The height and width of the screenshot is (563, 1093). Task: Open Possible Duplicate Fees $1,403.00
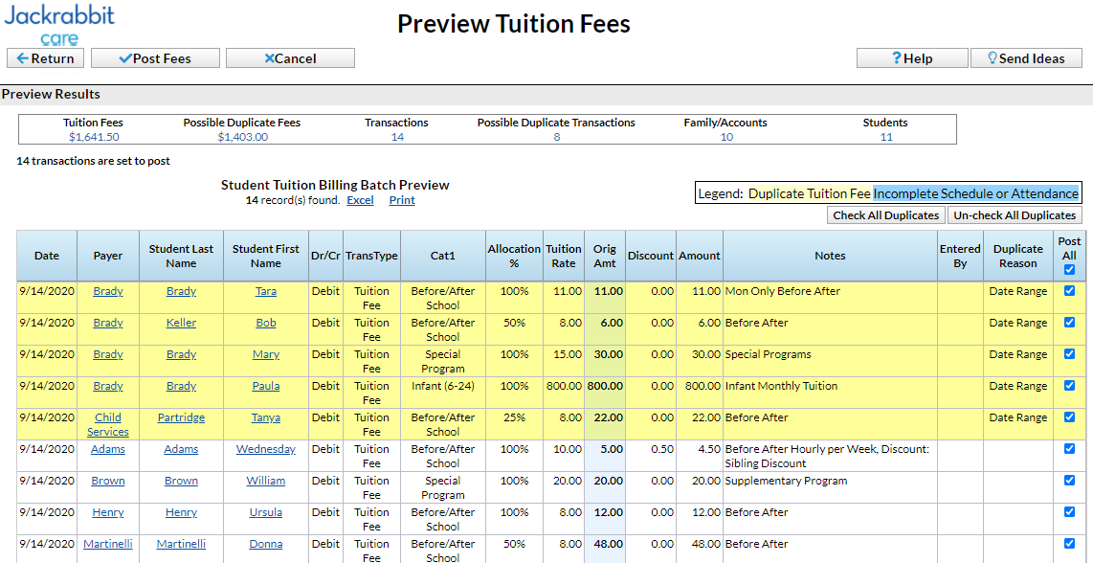(x=242, y=137)
